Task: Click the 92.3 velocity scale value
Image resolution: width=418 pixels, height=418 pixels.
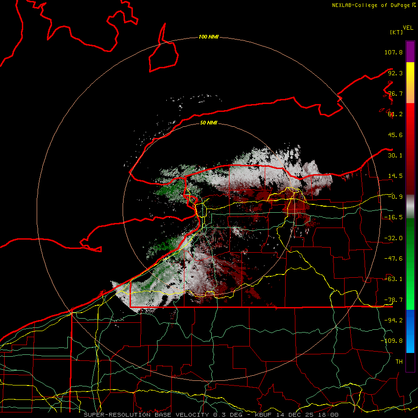Action: (x=395, y=73)
